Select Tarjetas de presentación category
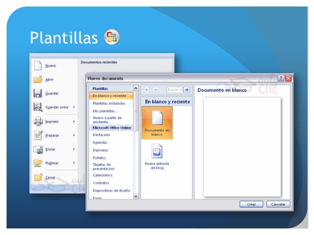Image resolution: width=314 pixels, height=235 pixels. (x=104, y=167)
